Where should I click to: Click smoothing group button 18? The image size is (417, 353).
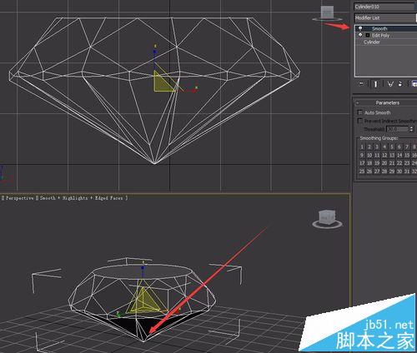[x=369, y=163]
